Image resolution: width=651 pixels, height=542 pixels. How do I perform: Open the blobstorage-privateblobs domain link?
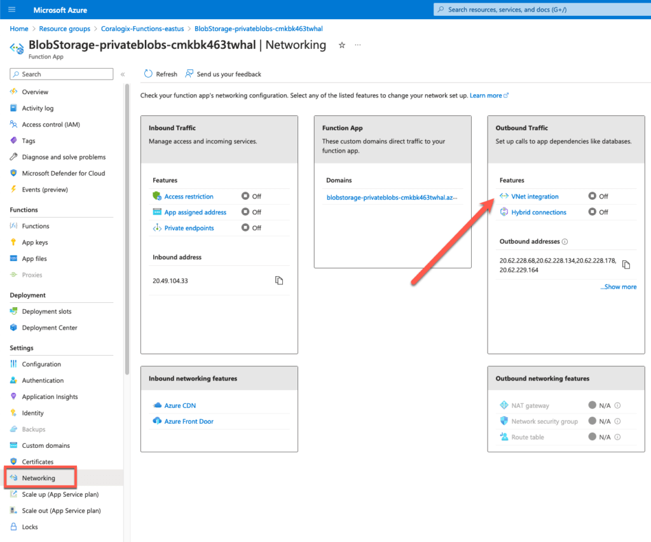392,197
